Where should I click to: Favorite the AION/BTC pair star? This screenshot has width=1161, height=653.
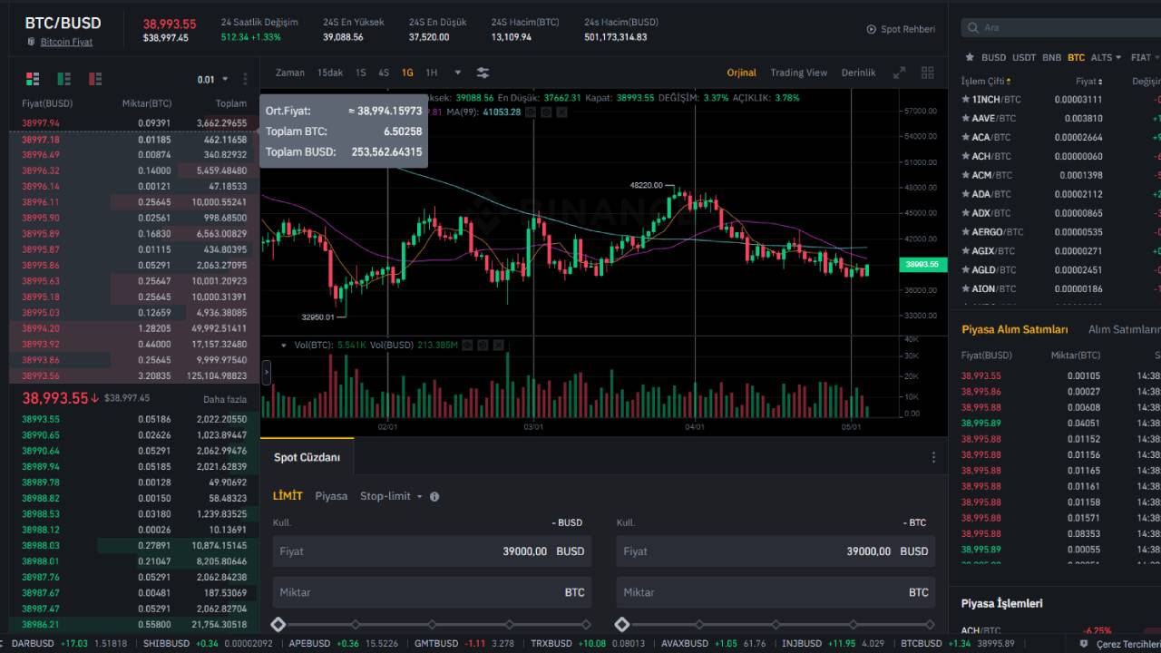coord(965,288)
